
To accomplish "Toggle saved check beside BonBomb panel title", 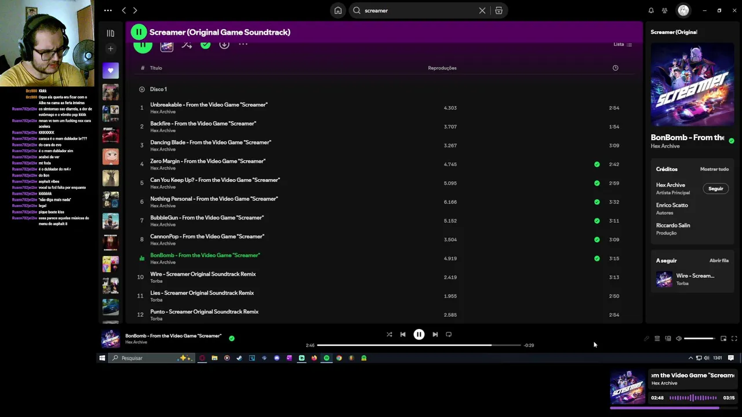I will 731,141.
